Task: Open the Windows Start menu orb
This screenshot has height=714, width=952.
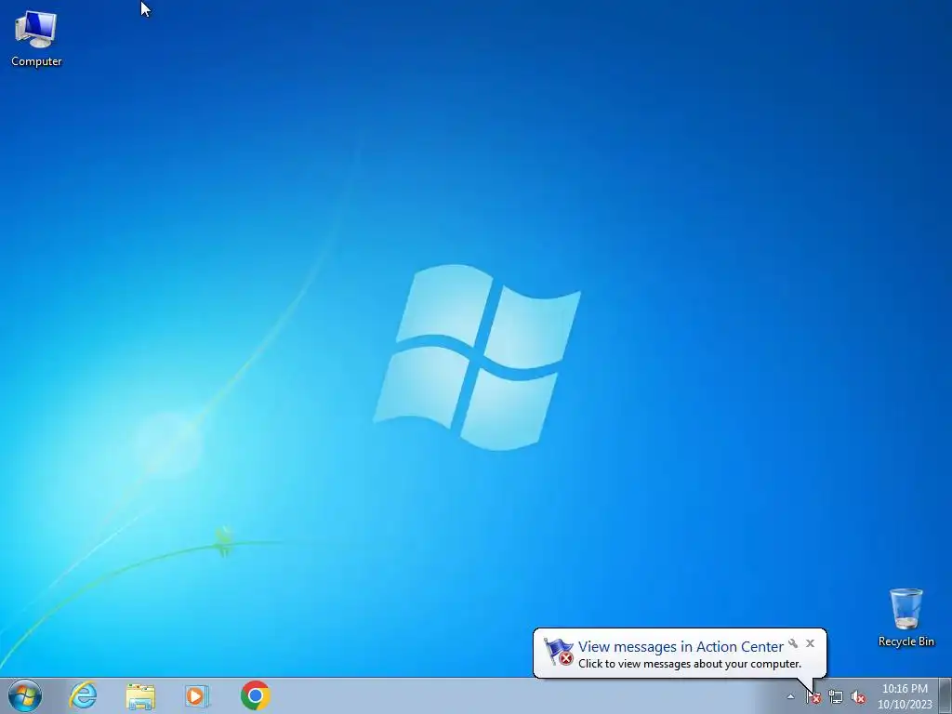Action: point(25,695)
